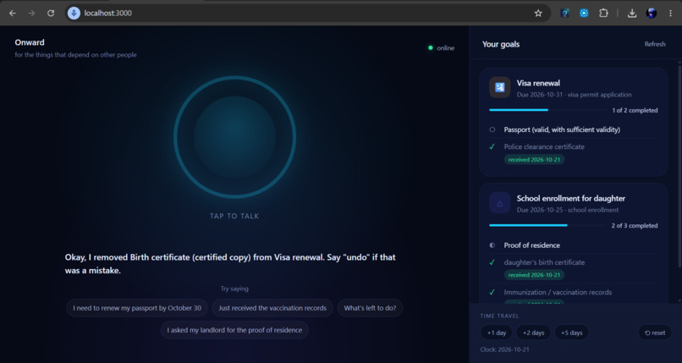682x363 pixels.
Task: Refresh the goals list
Action: tap(655, 44)
